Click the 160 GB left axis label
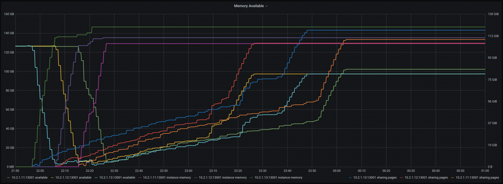503x184 pixels. tap(9, 14)
